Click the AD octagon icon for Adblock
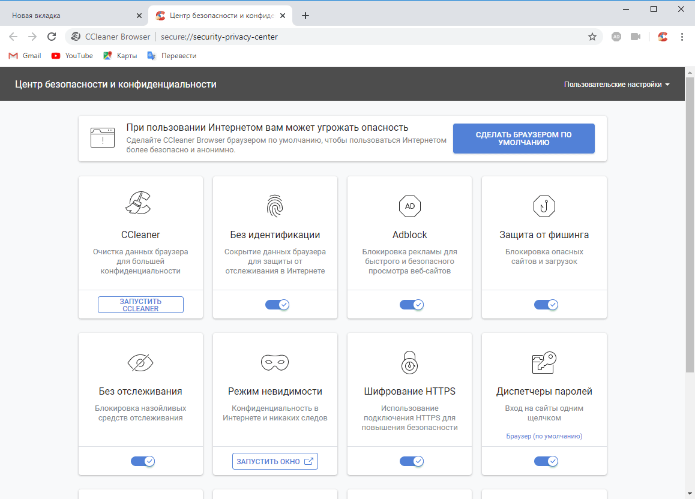The width and height of the screenshot is (695, 499). [409, 206]
